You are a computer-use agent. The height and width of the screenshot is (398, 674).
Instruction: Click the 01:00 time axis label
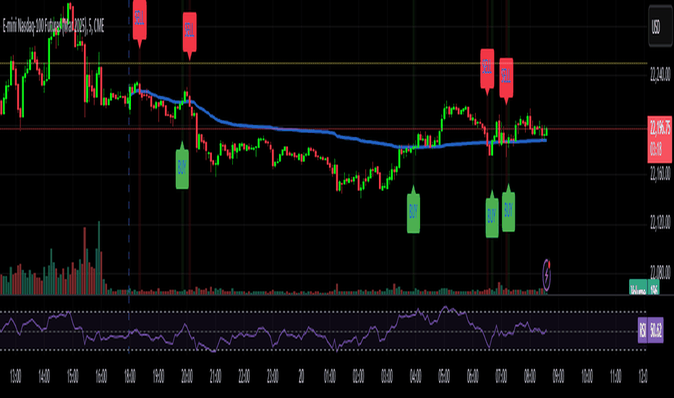[330, 376]
